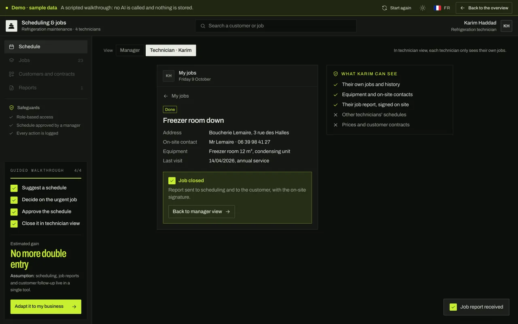The width and height of the screenshot is (518, 324).
Task: Click the arrow on Adapt it to my business
Action: point(74,307)
